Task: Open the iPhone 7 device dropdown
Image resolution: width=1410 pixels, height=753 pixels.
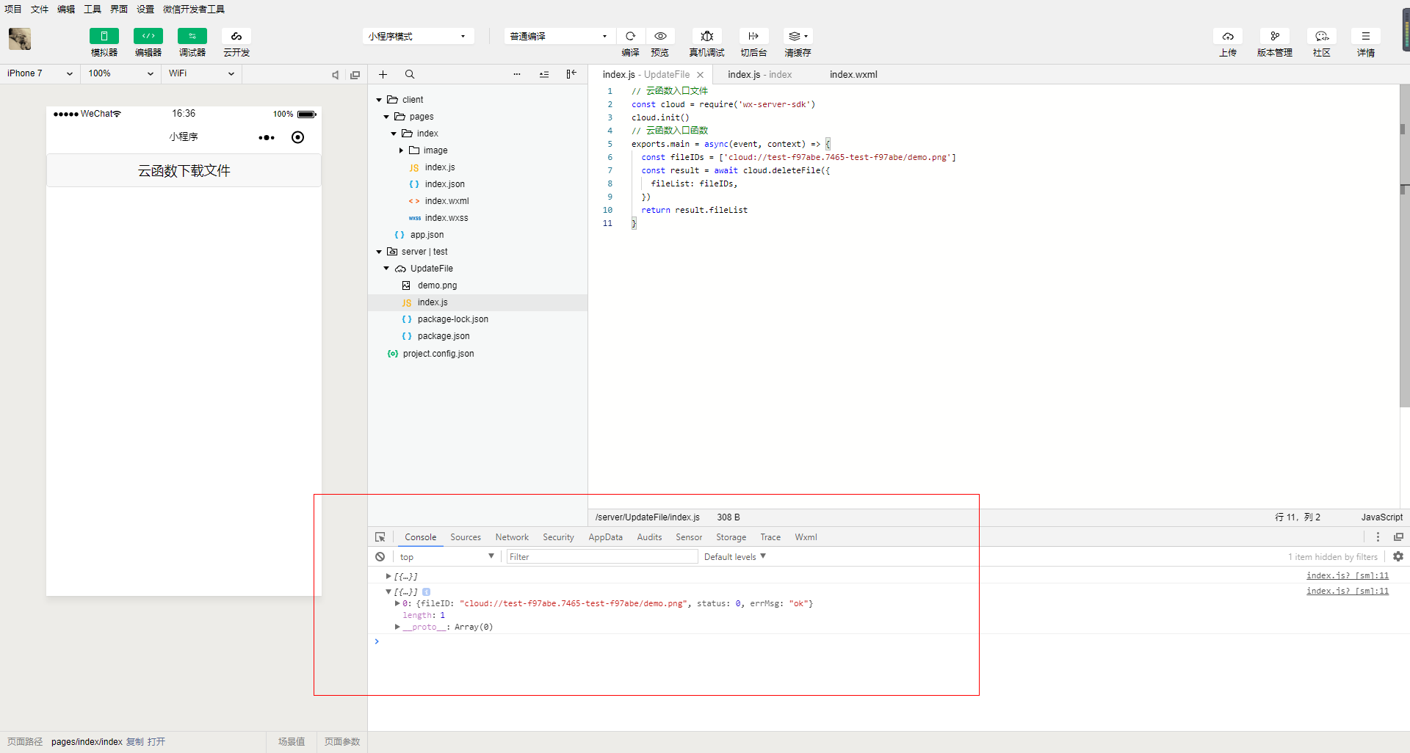Action: click(x=40, y=73)
